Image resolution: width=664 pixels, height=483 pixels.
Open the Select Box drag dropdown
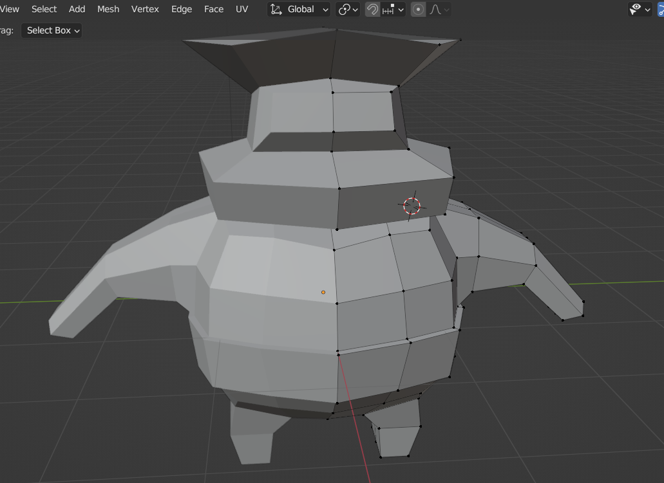click(52, 30)
